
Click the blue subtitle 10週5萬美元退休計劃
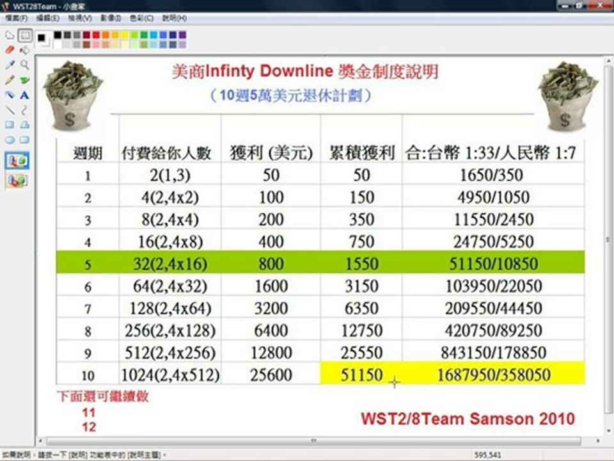(290, 95)
